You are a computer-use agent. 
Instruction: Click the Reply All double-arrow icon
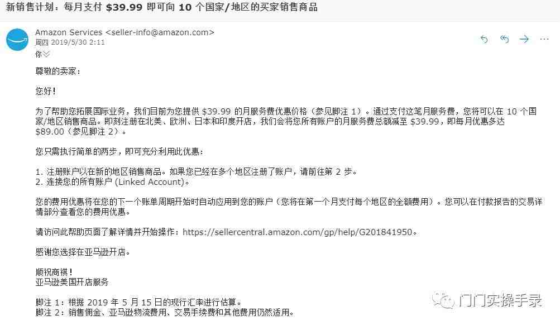504,39
